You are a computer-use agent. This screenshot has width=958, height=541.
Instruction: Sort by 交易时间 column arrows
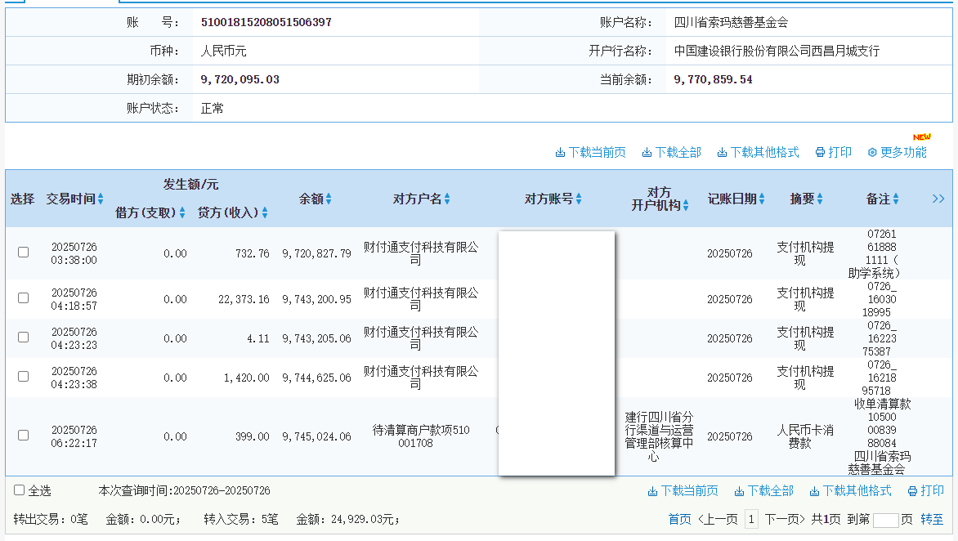tap(101, 199)
